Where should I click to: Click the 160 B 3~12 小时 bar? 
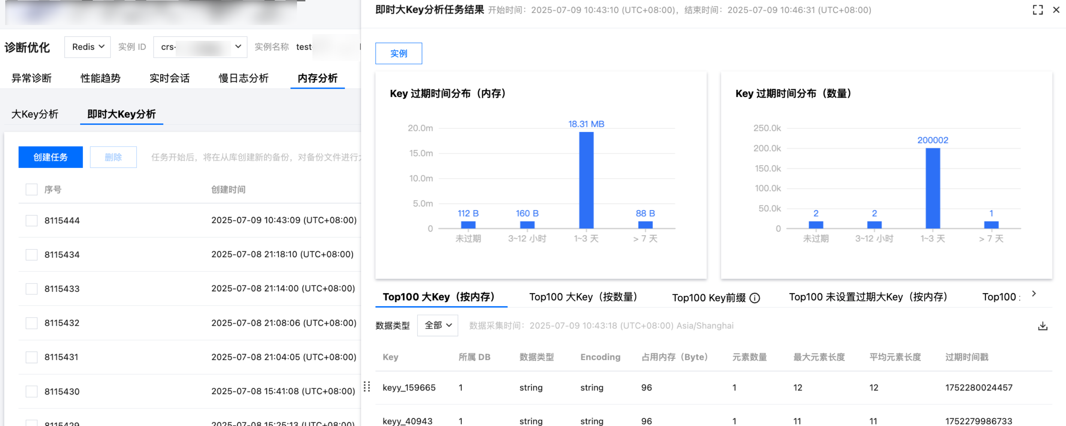click(x=527, y=225)
